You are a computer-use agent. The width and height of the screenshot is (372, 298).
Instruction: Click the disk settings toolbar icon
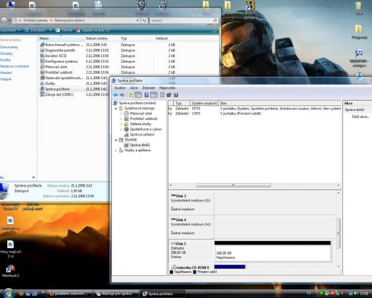pyautogui.click(x=168, y=95)
